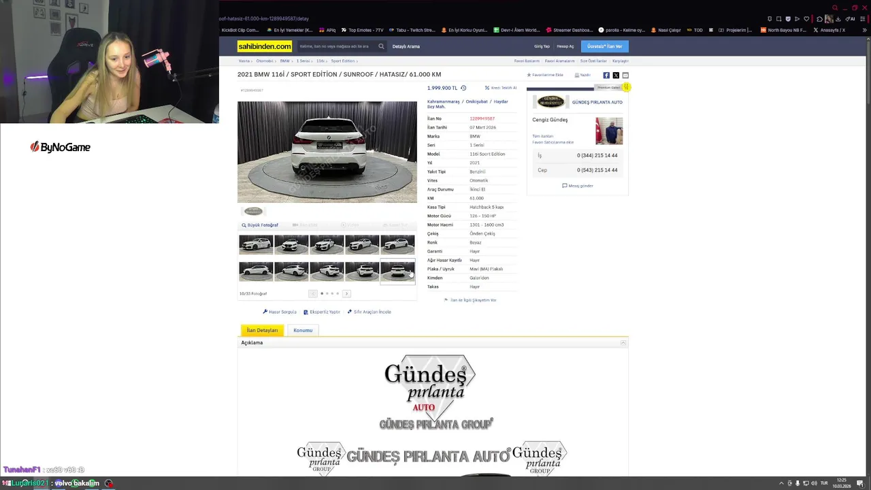
Task: Click the browser snapshot capture icon
Action: point(778,19)
